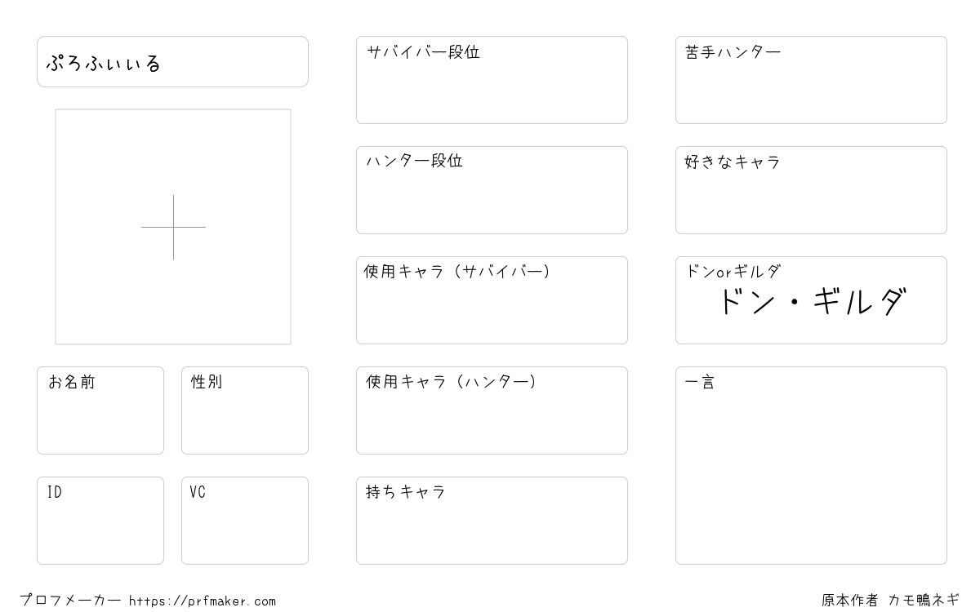Select the 苦手ハンター box
This screenshot has width=980, height=612.
pos(811,80)
